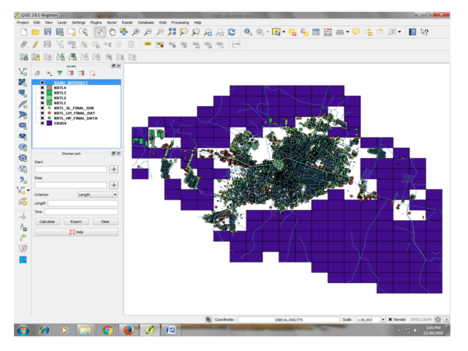This screenshot has width=468, height=351.
Task: Open the Scale dropdown in status bar
Action: [383, 320]
